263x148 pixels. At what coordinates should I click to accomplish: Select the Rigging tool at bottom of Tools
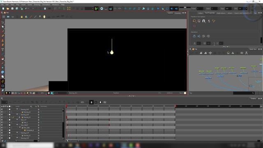coord(3,81)
